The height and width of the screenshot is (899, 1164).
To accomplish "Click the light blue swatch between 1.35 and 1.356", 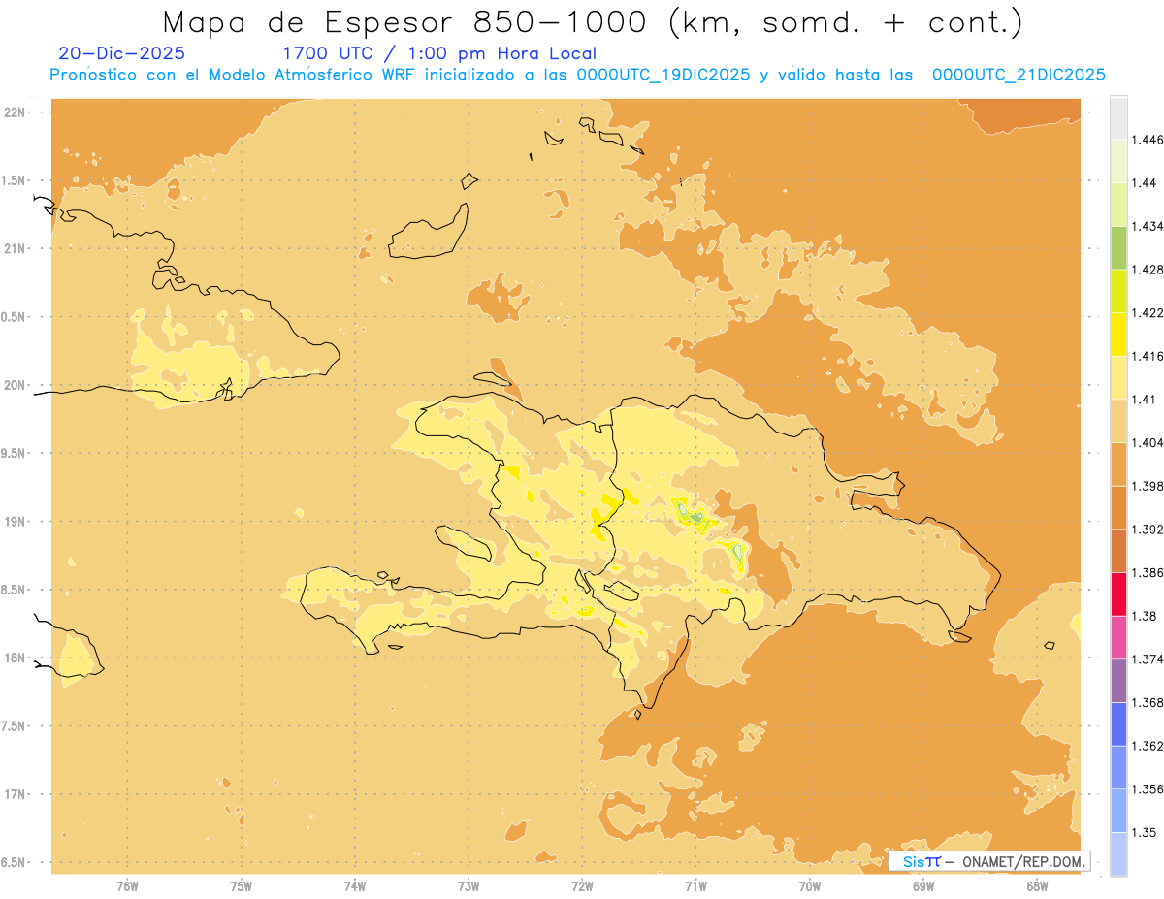I will [1118, 811].
